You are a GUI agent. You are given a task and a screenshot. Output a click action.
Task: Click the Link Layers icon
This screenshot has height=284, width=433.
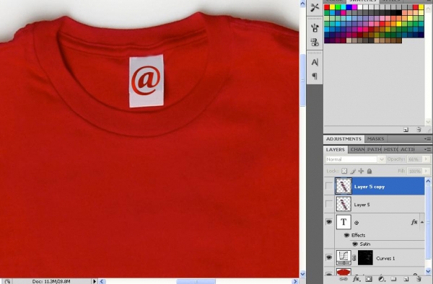pyautogui.click(x=344, y=279)
